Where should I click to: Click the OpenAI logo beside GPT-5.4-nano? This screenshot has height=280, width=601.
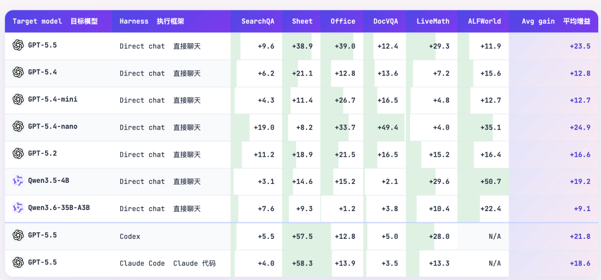click(18, 126)
